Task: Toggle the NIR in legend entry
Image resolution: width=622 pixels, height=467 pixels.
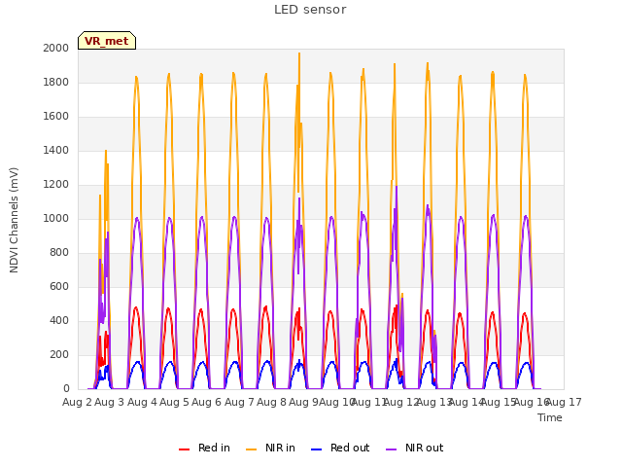Action: 270,448
